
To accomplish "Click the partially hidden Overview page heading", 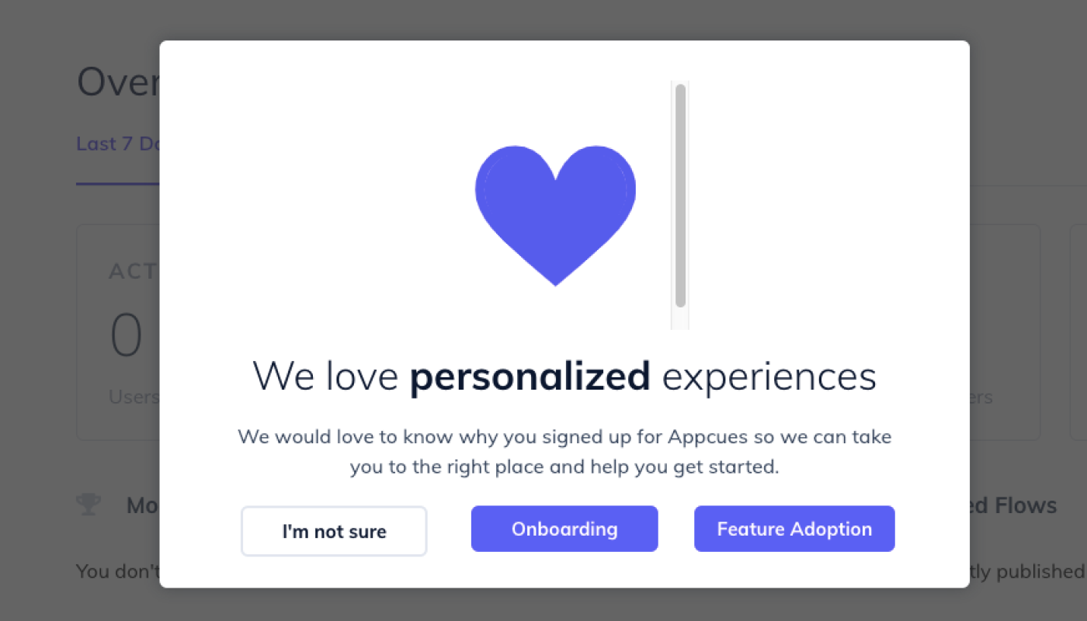I will [118, 82].
